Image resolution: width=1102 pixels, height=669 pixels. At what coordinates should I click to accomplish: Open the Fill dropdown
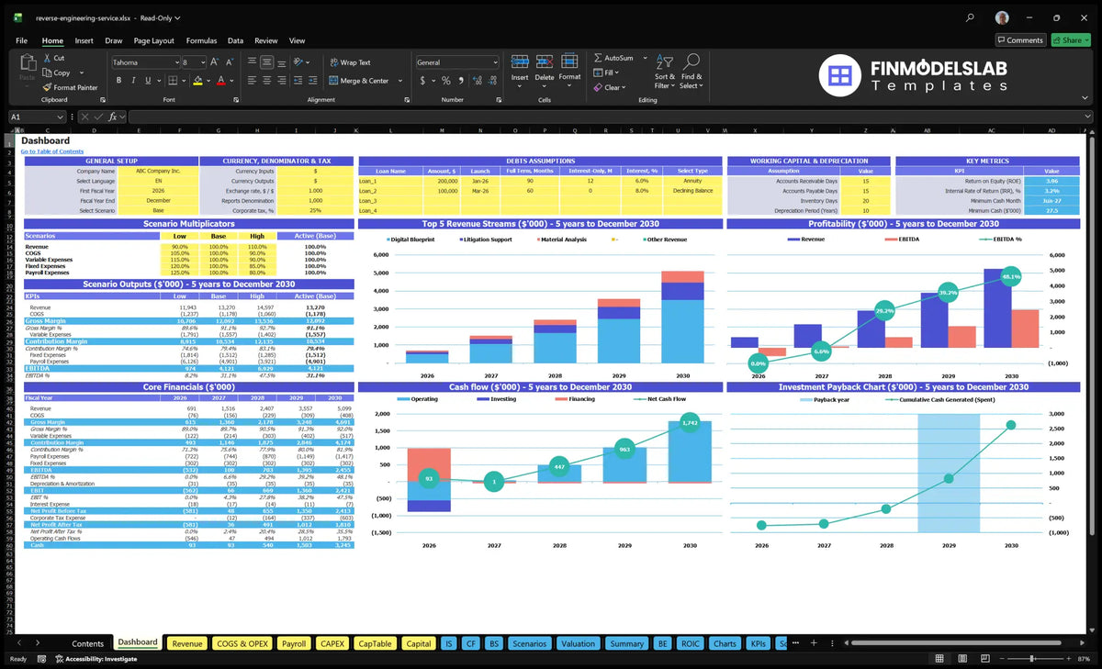[606, 72]
